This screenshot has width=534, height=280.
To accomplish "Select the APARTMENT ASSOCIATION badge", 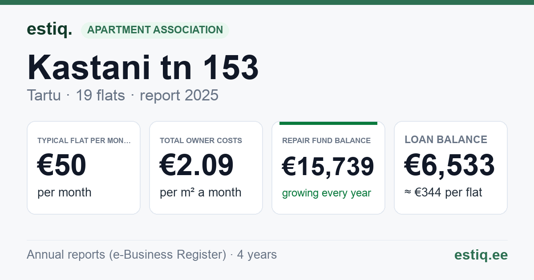I will click(x=155, y=30).
